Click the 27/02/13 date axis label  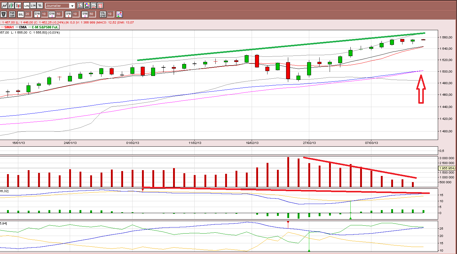pyautogui.click(x=309, y=142)
